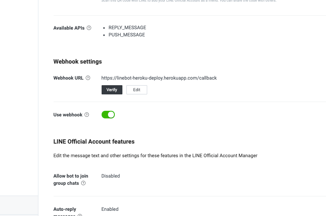
Task: Click the question mark next to Use webhook
Action: (87, 115)
